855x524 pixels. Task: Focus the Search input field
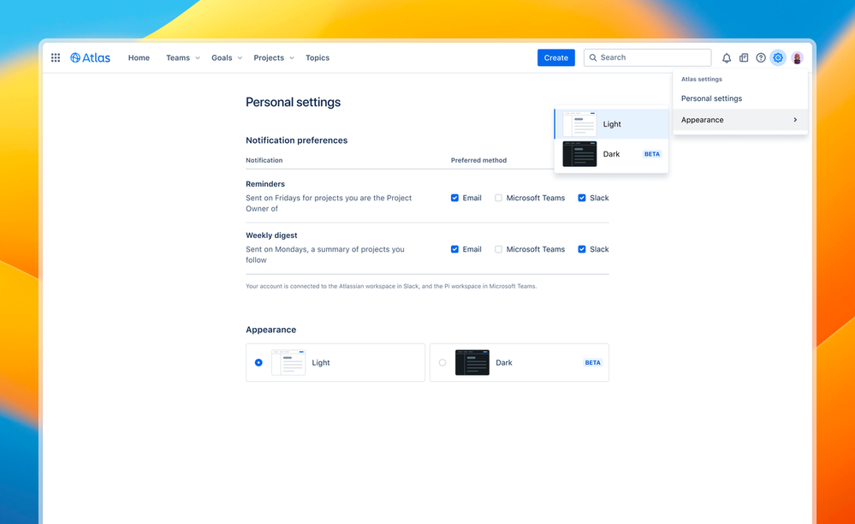click(x=647, y=57)
